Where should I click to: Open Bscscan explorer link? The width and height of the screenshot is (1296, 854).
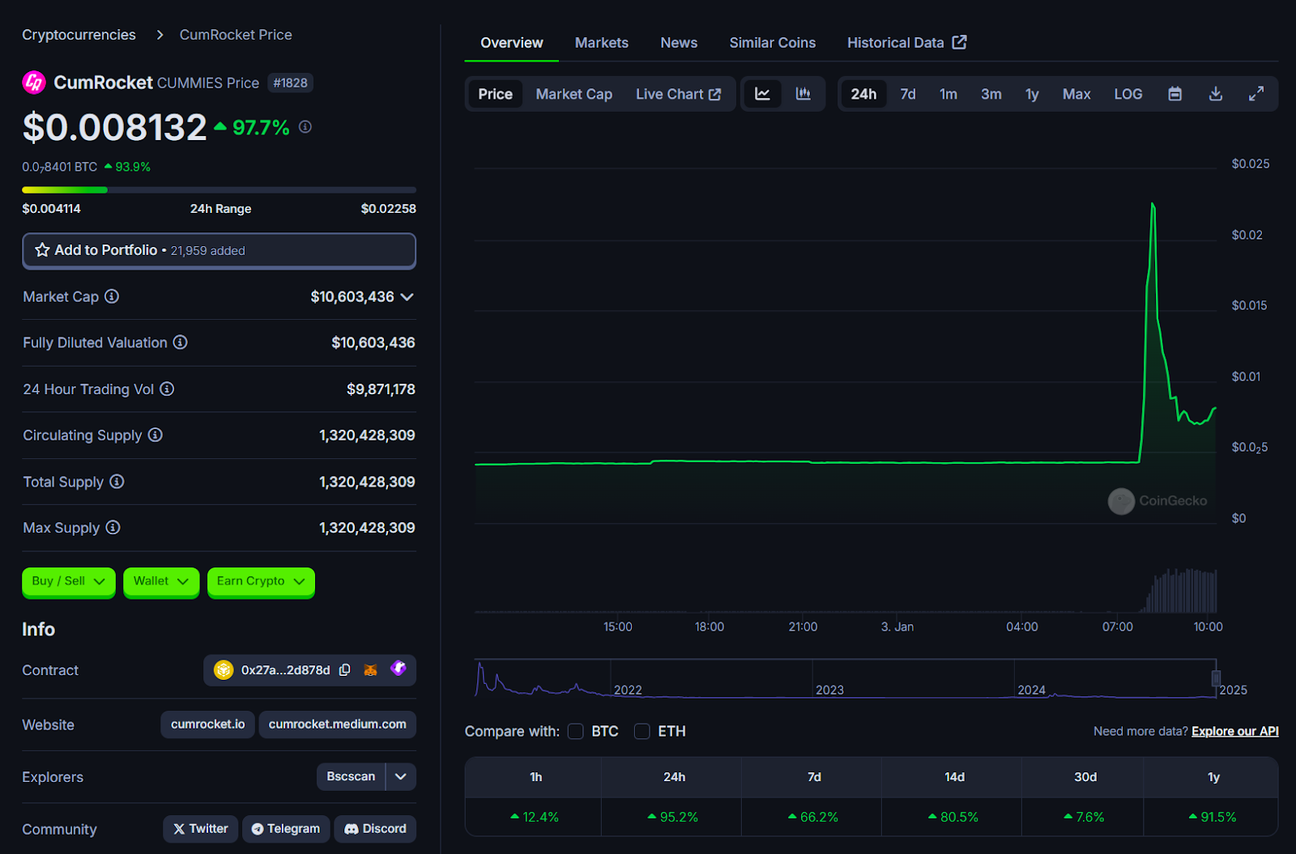click(x=351, y=776)
